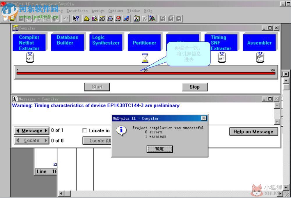Select the EP1K30TC144-3 timing warning message

[x=95, y=105]
